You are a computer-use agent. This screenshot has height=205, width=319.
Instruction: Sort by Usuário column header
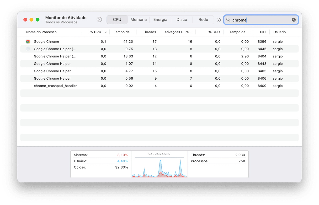(x=279, y=32)
